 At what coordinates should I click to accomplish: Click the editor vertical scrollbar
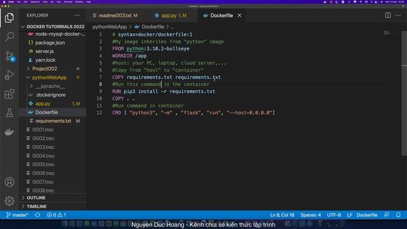(x=404, y=94)
